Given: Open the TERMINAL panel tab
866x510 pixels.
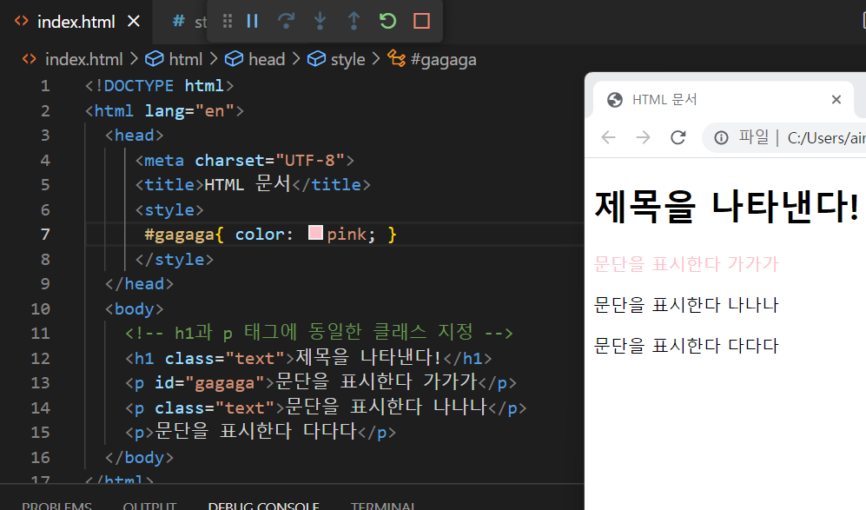Looking at the screenshot, I should click(383, 505).
